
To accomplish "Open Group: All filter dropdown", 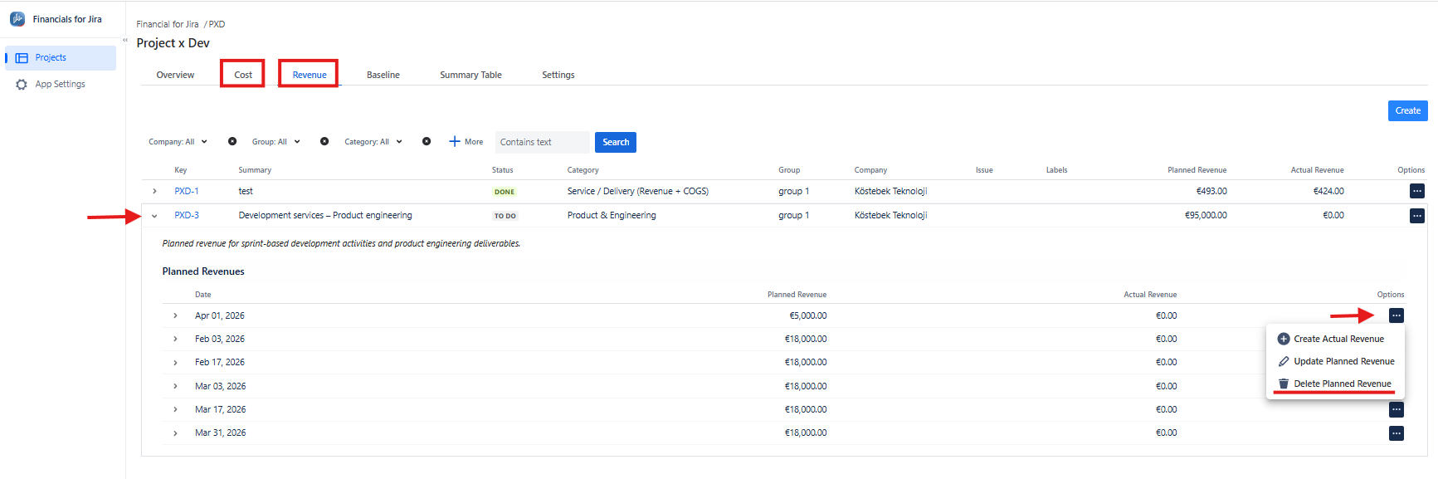I will coord(275,142).
